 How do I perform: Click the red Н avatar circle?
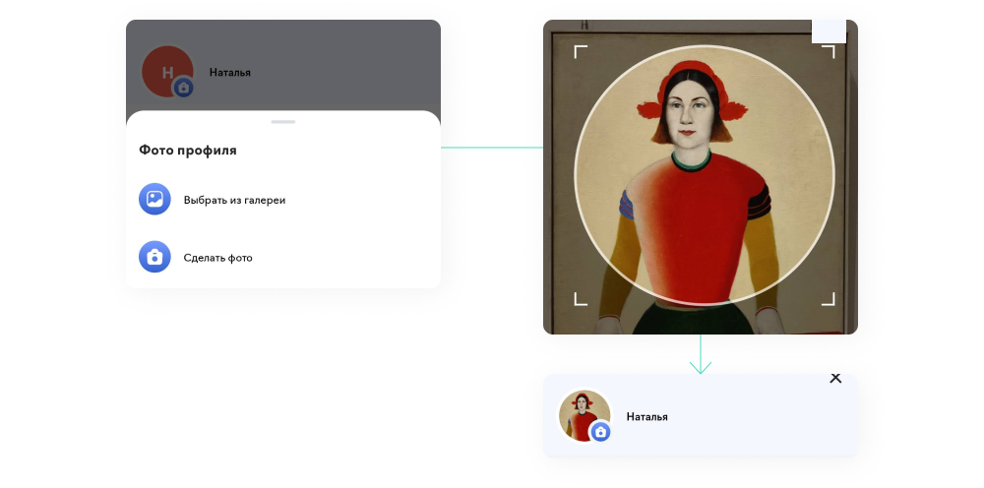pyautogui.click(x=167, y=72)
